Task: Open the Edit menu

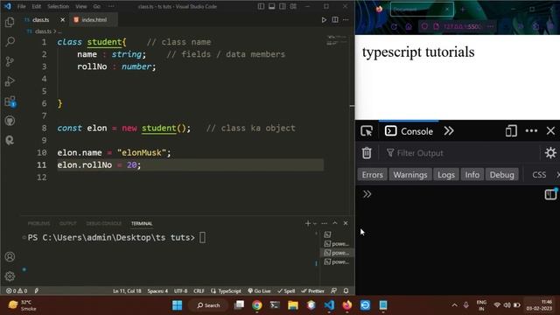Action: pyautogui.click(x=36, y=6)
